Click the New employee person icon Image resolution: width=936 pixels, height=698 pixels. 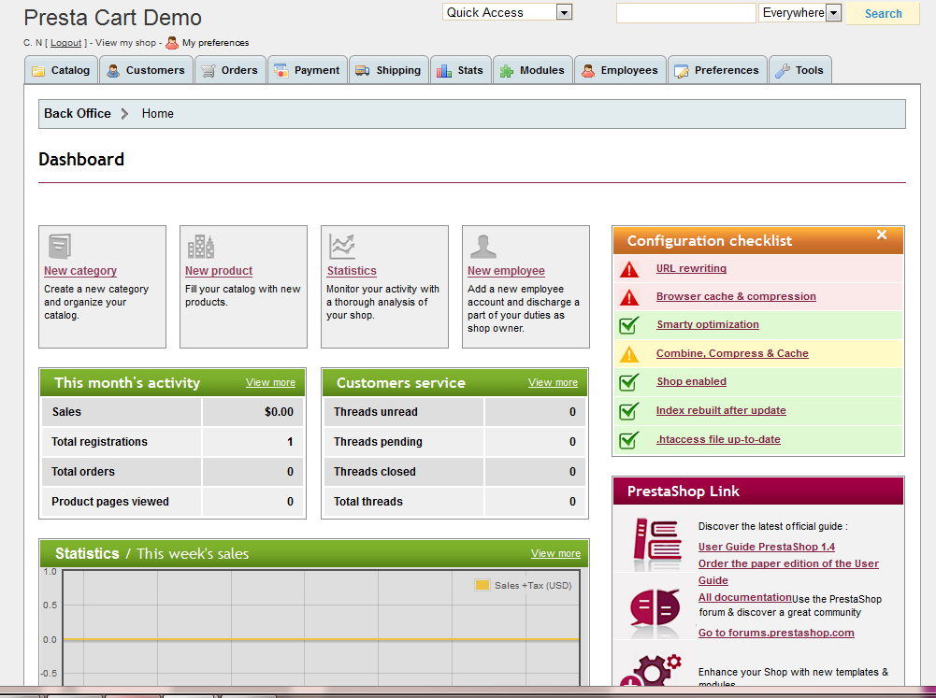tap(482, 246)
